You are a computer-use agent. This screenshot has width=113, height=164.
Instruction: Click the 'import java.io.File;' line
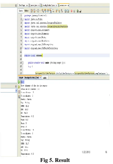(x=34, y=19)
